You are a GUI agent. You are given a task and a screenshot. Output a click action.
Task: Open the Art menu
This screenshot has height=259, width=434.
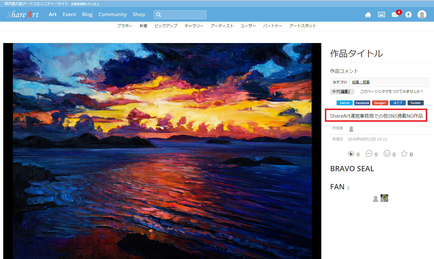pyautogui.click(x=53, y=14)
